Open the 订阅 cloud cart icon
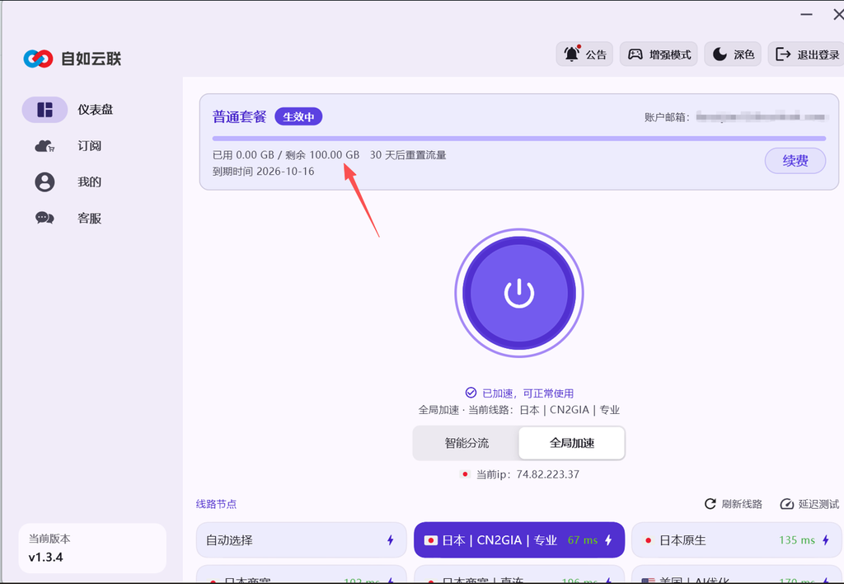Image resolution: width=844 pixels, height=584 pixels. click(x=45, y=145)
